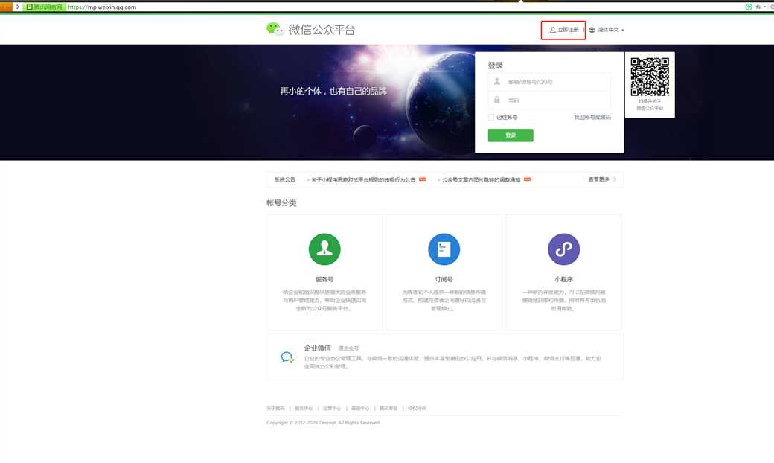The image size is (774, 463).
Task: Click the 帐号分类 section heading
Action: tap(281, 203)
